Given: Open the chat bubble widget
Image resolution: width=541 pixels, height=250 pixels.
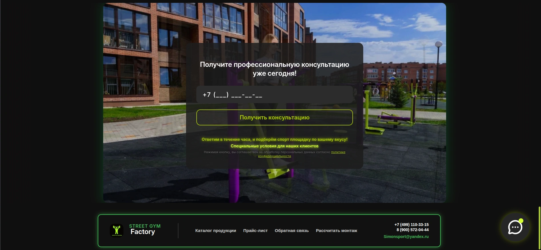Looking at the screenshot, I should point(515,227).
